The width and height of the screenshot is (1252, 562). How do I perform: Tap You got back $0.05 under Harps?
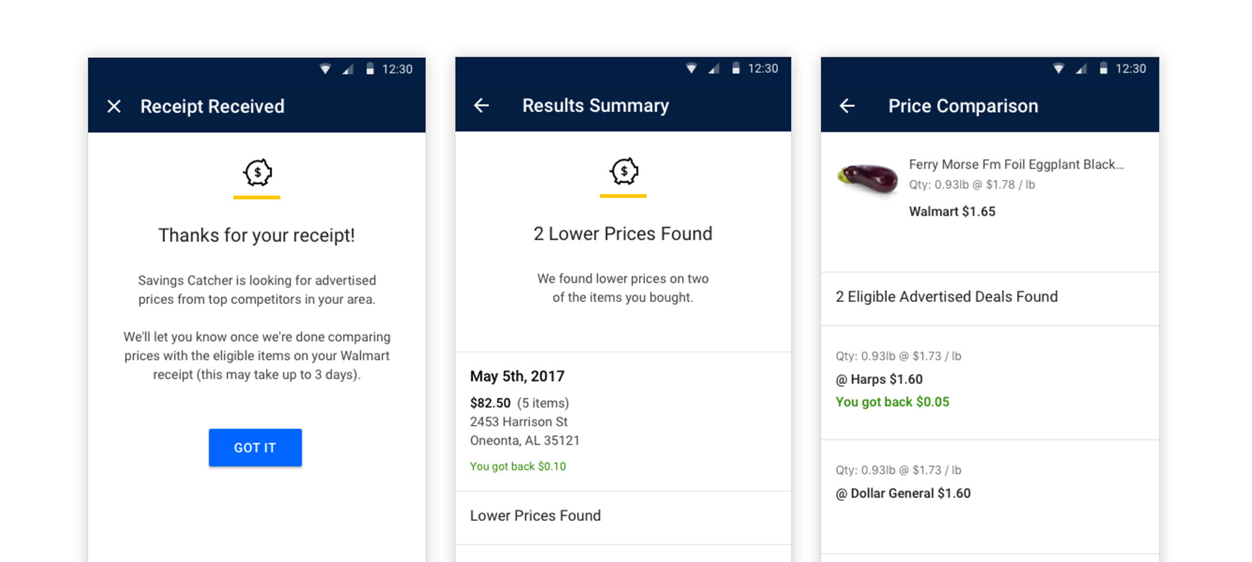[x=892, y=402]
